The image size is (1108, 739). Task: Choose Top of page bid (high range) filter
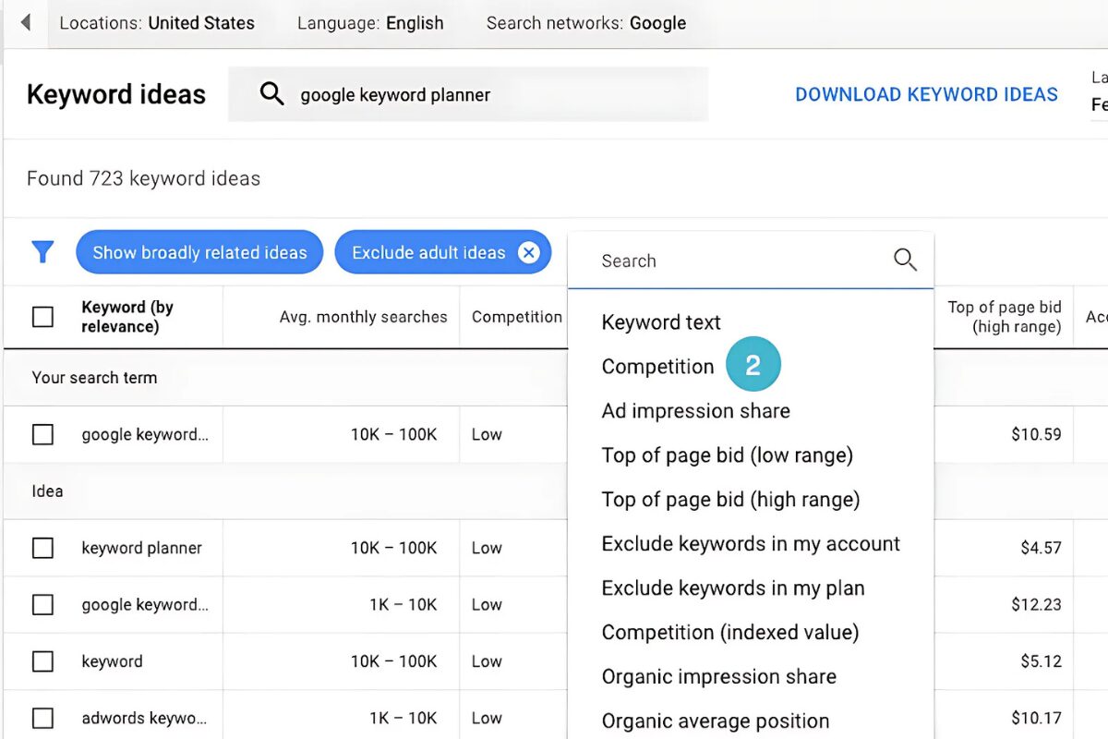click(x=730, y=500)
